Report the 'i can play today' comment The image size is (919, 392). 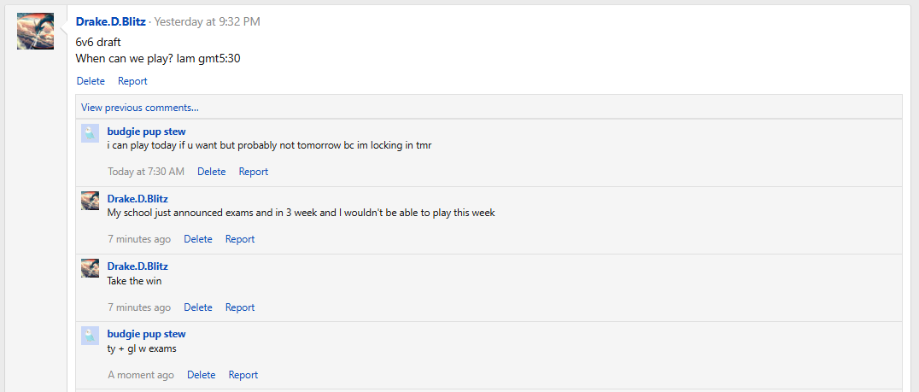tap(253, 172)
